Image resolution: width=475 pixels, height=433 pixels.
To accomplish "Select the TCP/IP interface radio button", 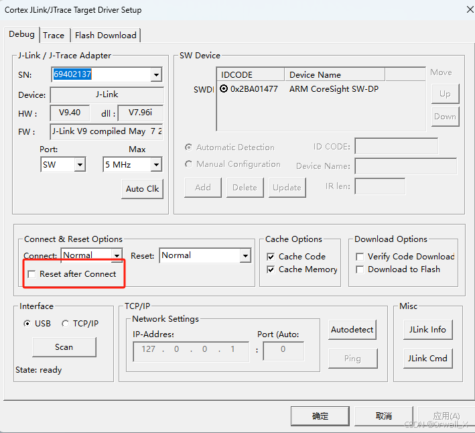I will point(65,324).
